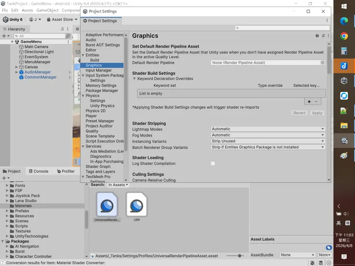Image resolution: width=355 pixels, height=266 pixels.
Task: Add a keyword override with the plus button
Action: pyautogui.click(x=309, y=102)
